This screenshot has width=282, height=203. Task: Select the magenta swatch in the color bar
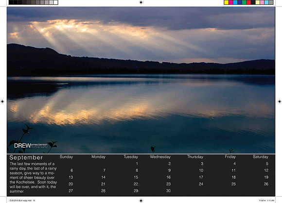point(231,2)
